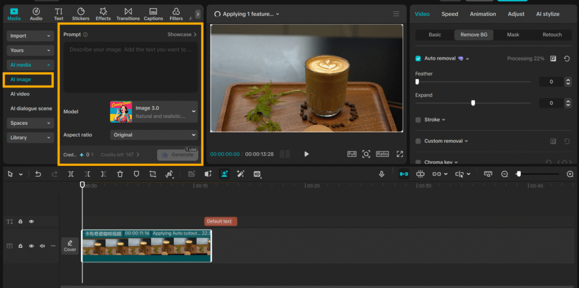
Task: Click the Feather value stepper arrows
Action: [568, 82]
